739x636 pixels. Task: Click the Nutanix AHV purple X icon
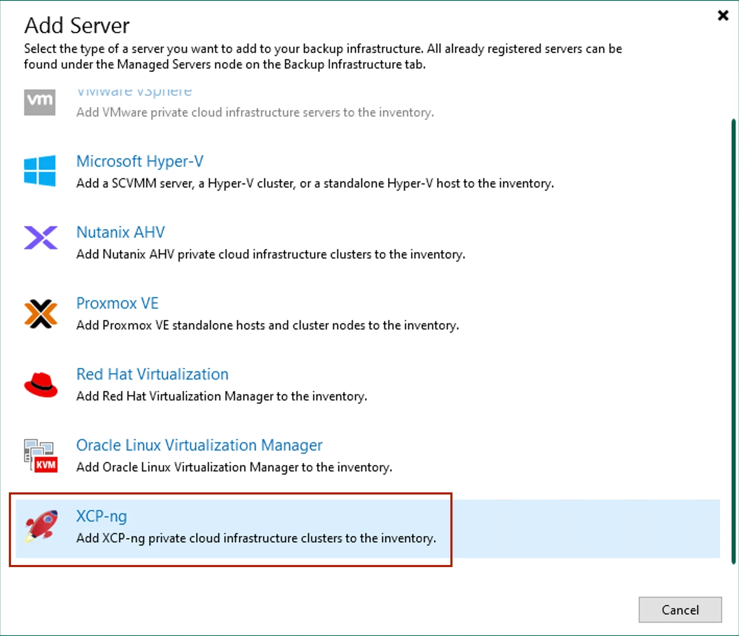click(x=40, y=238)
